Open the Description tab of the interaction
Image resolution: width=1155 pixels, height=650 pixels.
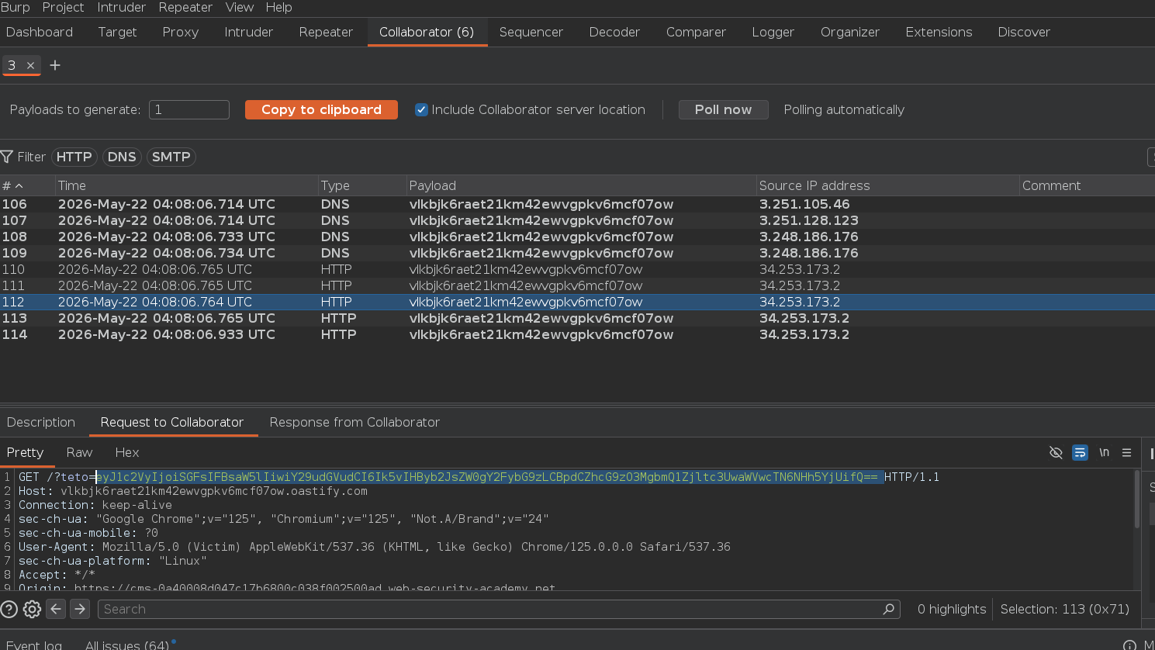click(41, 423)
